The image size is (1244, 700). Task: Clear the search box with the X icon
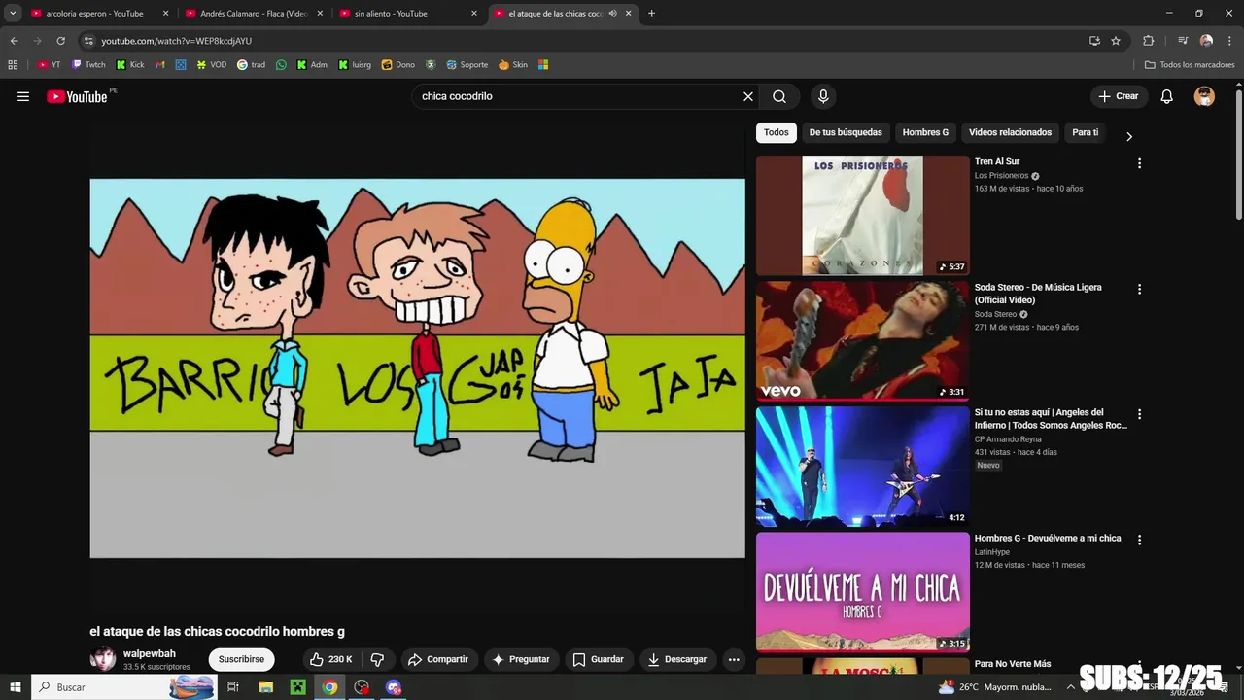click(748, 96)
